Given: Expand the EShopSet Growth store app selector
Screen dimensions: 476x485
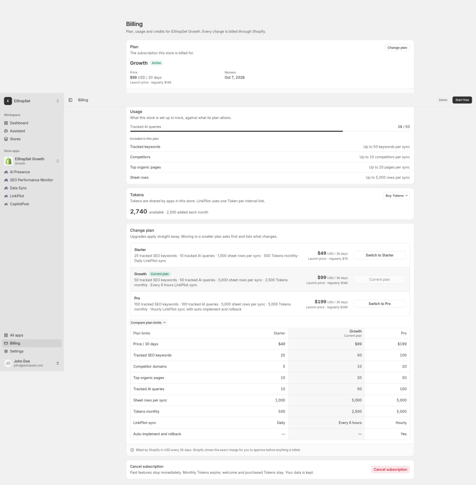Looking at the screenshot, I should [x=32, y=161].
